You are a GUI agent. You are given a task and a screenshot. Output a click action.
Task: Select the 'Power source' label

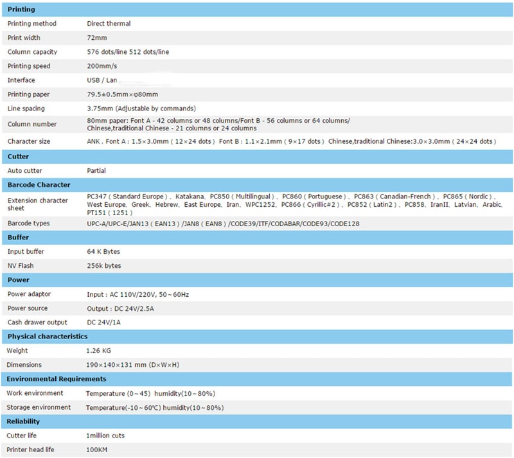(x=28, y=308)
